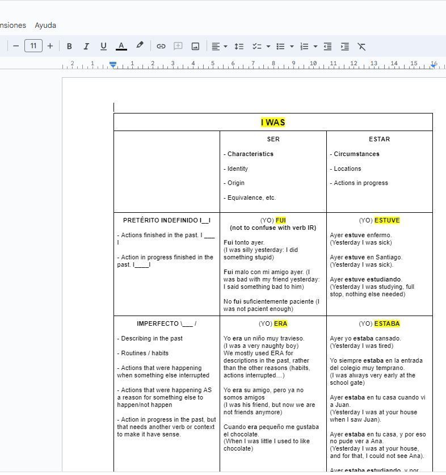Open the Extensiones menu

tap(11, 25)
